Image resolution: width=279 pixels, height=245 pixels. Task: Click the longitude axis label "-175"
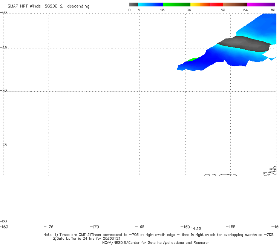[49, 227]
